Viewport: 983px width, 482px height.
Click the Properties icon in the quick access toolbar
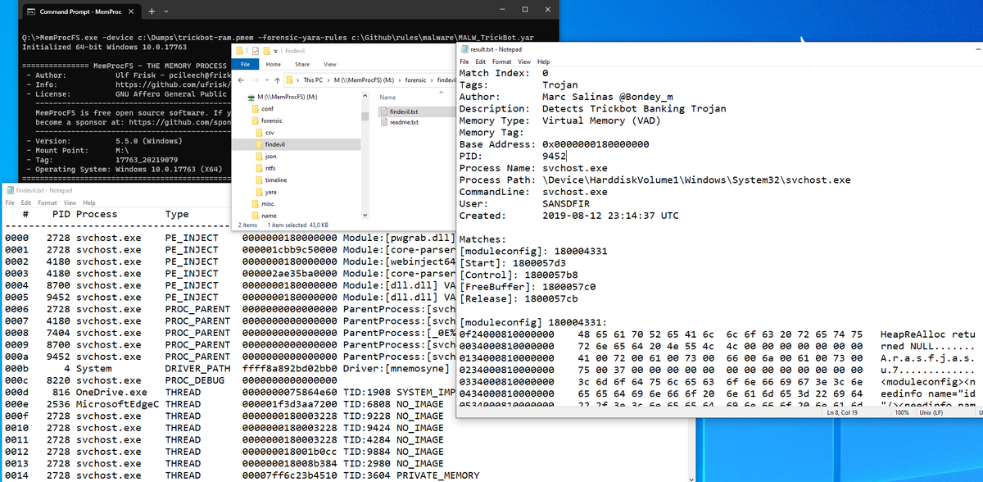pos(255,52)
